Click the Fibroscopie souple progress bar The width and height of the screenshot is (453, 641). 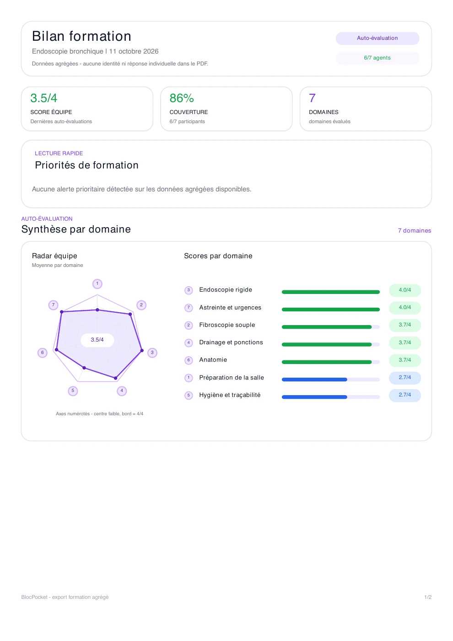tap(331, 327)
